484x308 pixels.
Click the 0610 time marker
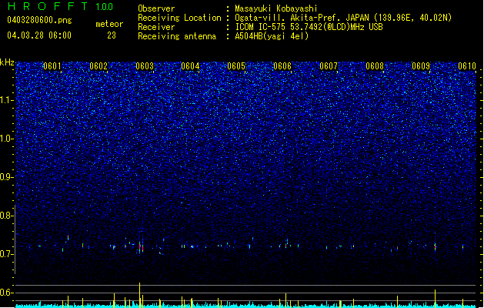tap(467, 66)
